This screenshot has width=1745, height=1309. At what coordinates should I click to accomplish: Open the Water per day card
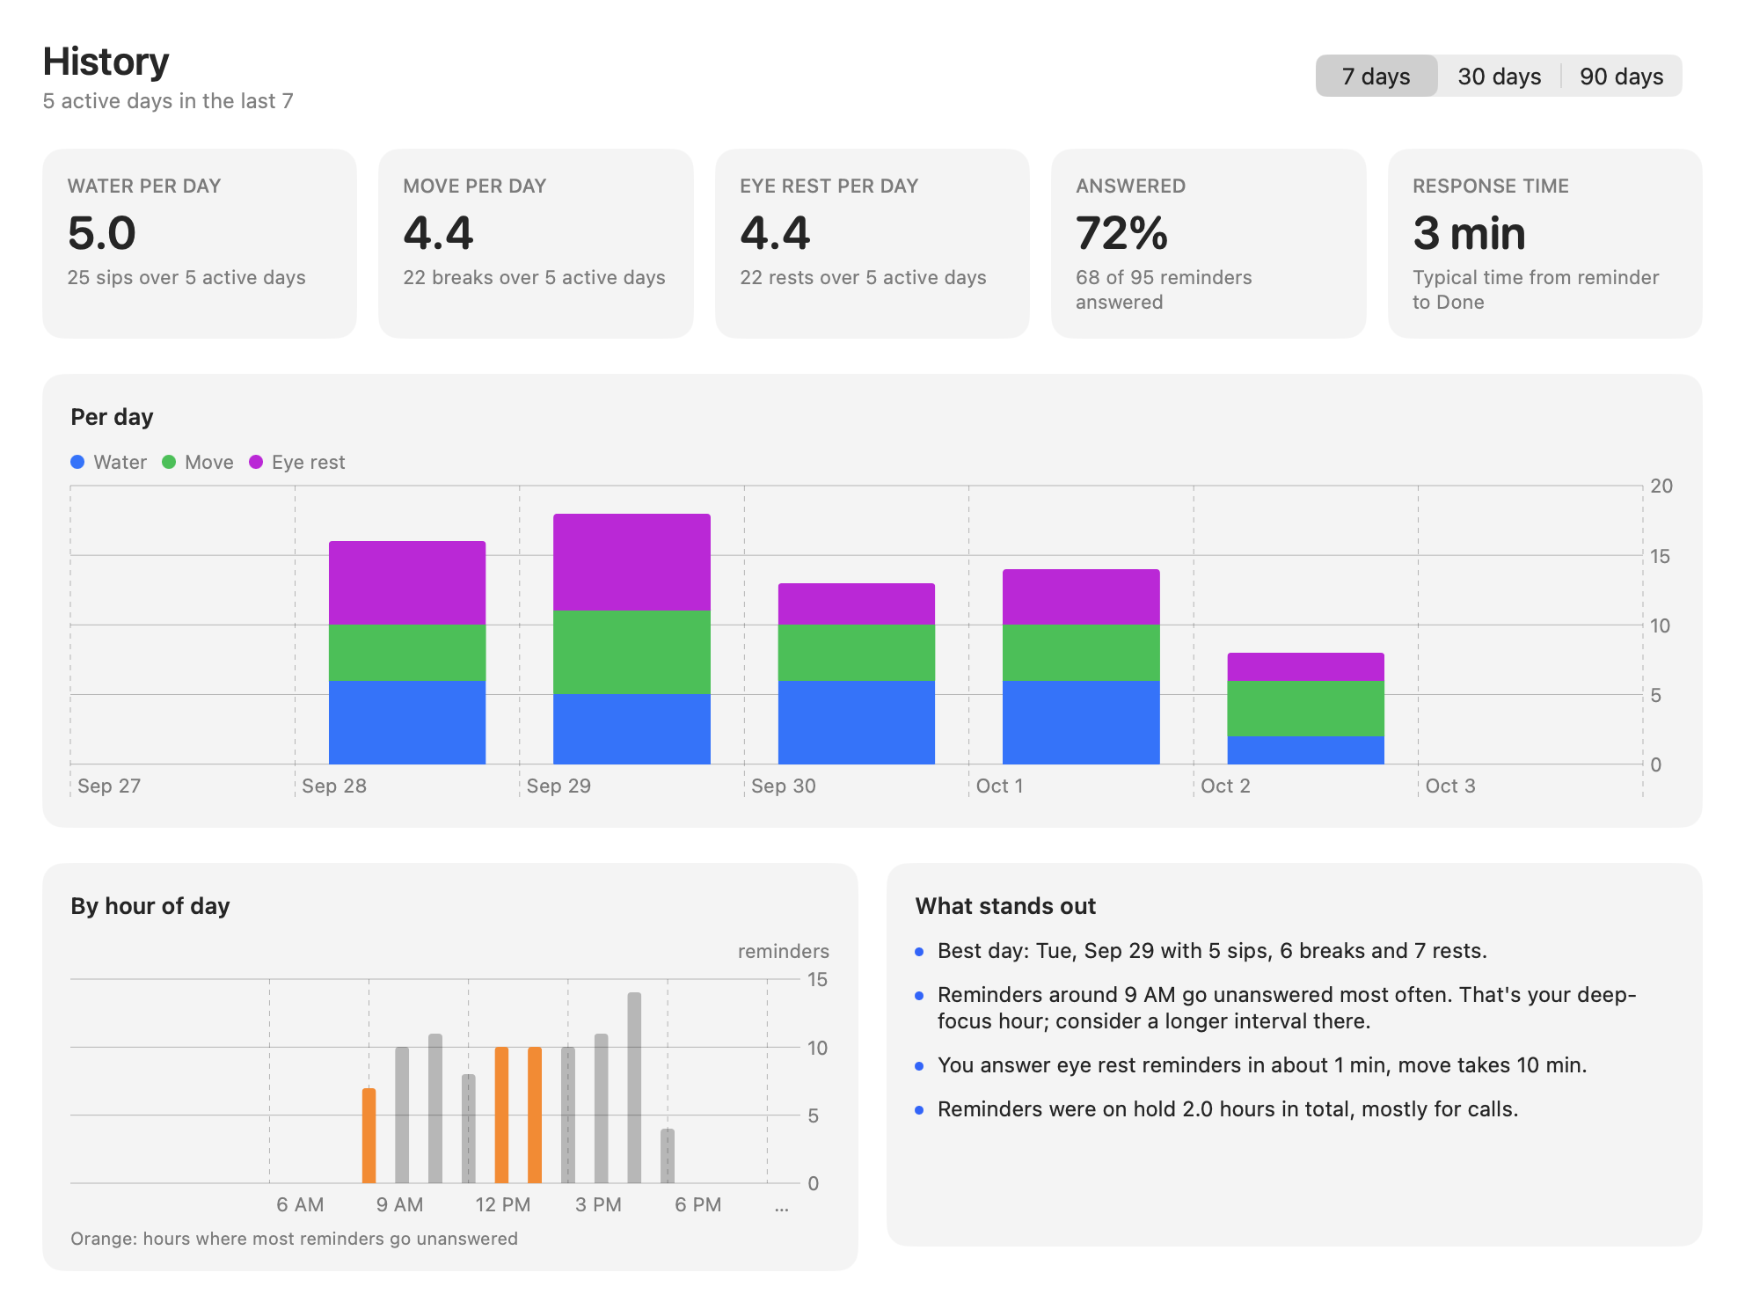200,243
